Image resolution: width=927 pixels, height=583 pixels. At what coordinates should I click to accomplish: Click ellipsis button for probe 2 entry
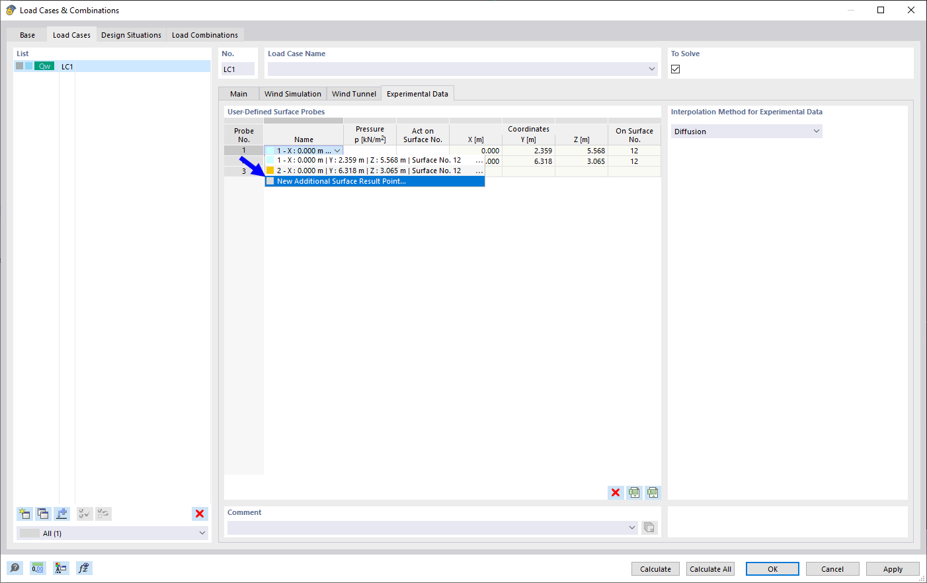479,171
